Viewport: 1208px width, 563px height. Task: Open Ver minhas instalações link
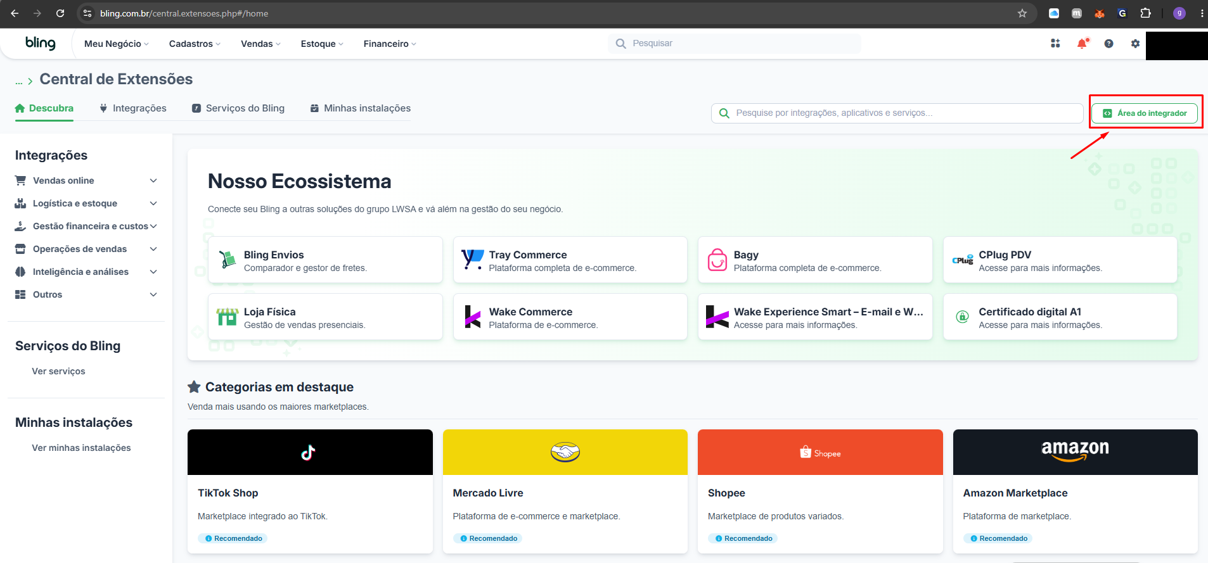(x=81, y=448)
